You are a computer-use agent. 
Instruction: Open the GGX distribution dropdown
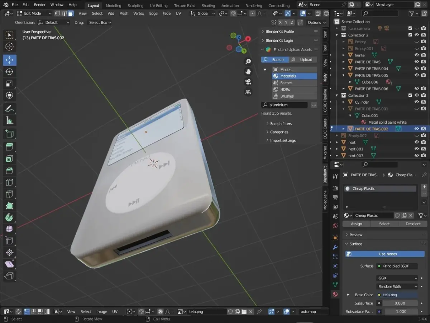click(x=397, y=278)
